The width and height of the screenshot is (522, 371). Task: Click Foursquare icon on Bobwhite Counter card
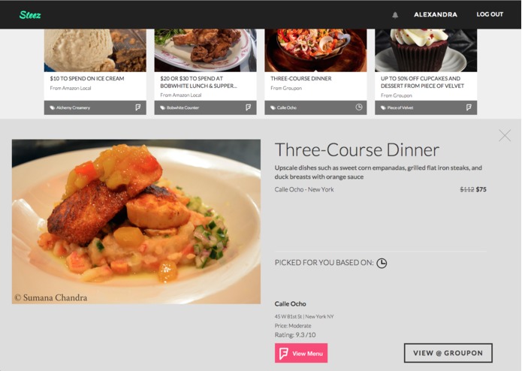point(248,107)
